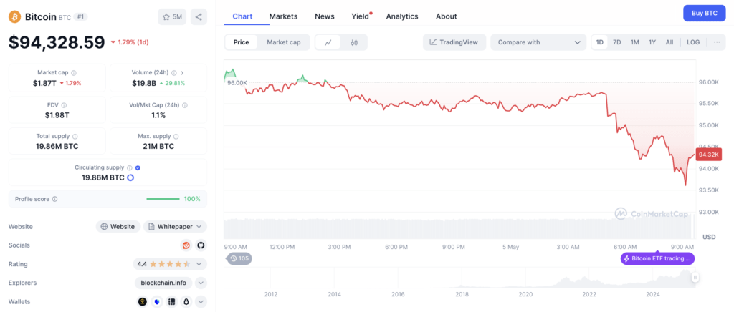Show FDV info icon
Screen dimensions: 734x312
click(x=64, y=105)
